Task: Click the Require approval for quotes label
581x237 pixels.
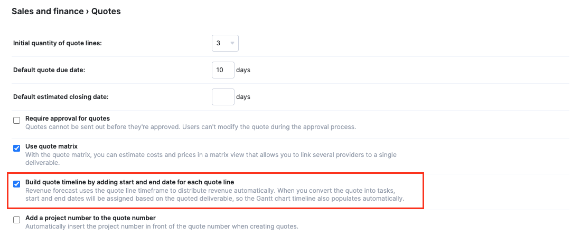Action: (68, 118)
